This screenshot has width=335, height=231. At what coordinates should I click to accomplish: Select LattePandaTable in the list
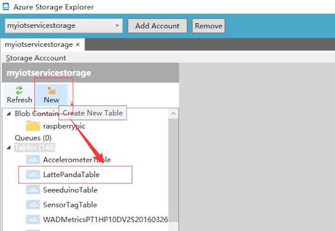click(71, 174)
